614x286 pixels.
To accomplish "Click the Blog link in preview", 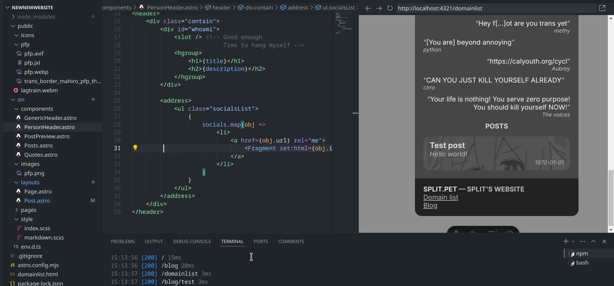I will click(430, 205).
